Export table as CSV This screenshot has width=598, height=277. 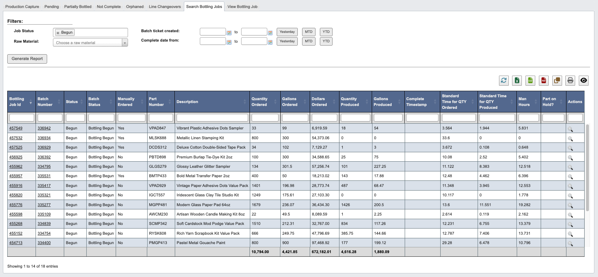tap(530, 81)
